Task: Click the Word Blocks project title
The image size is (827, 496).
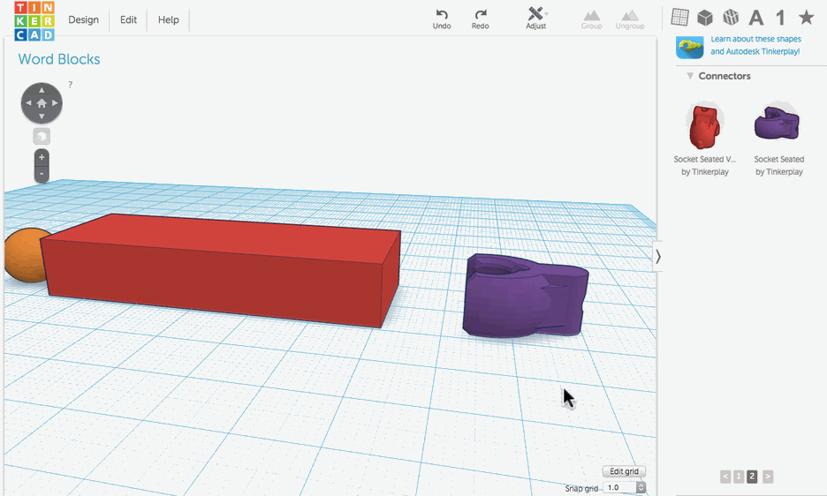Action: coord(59,59)
